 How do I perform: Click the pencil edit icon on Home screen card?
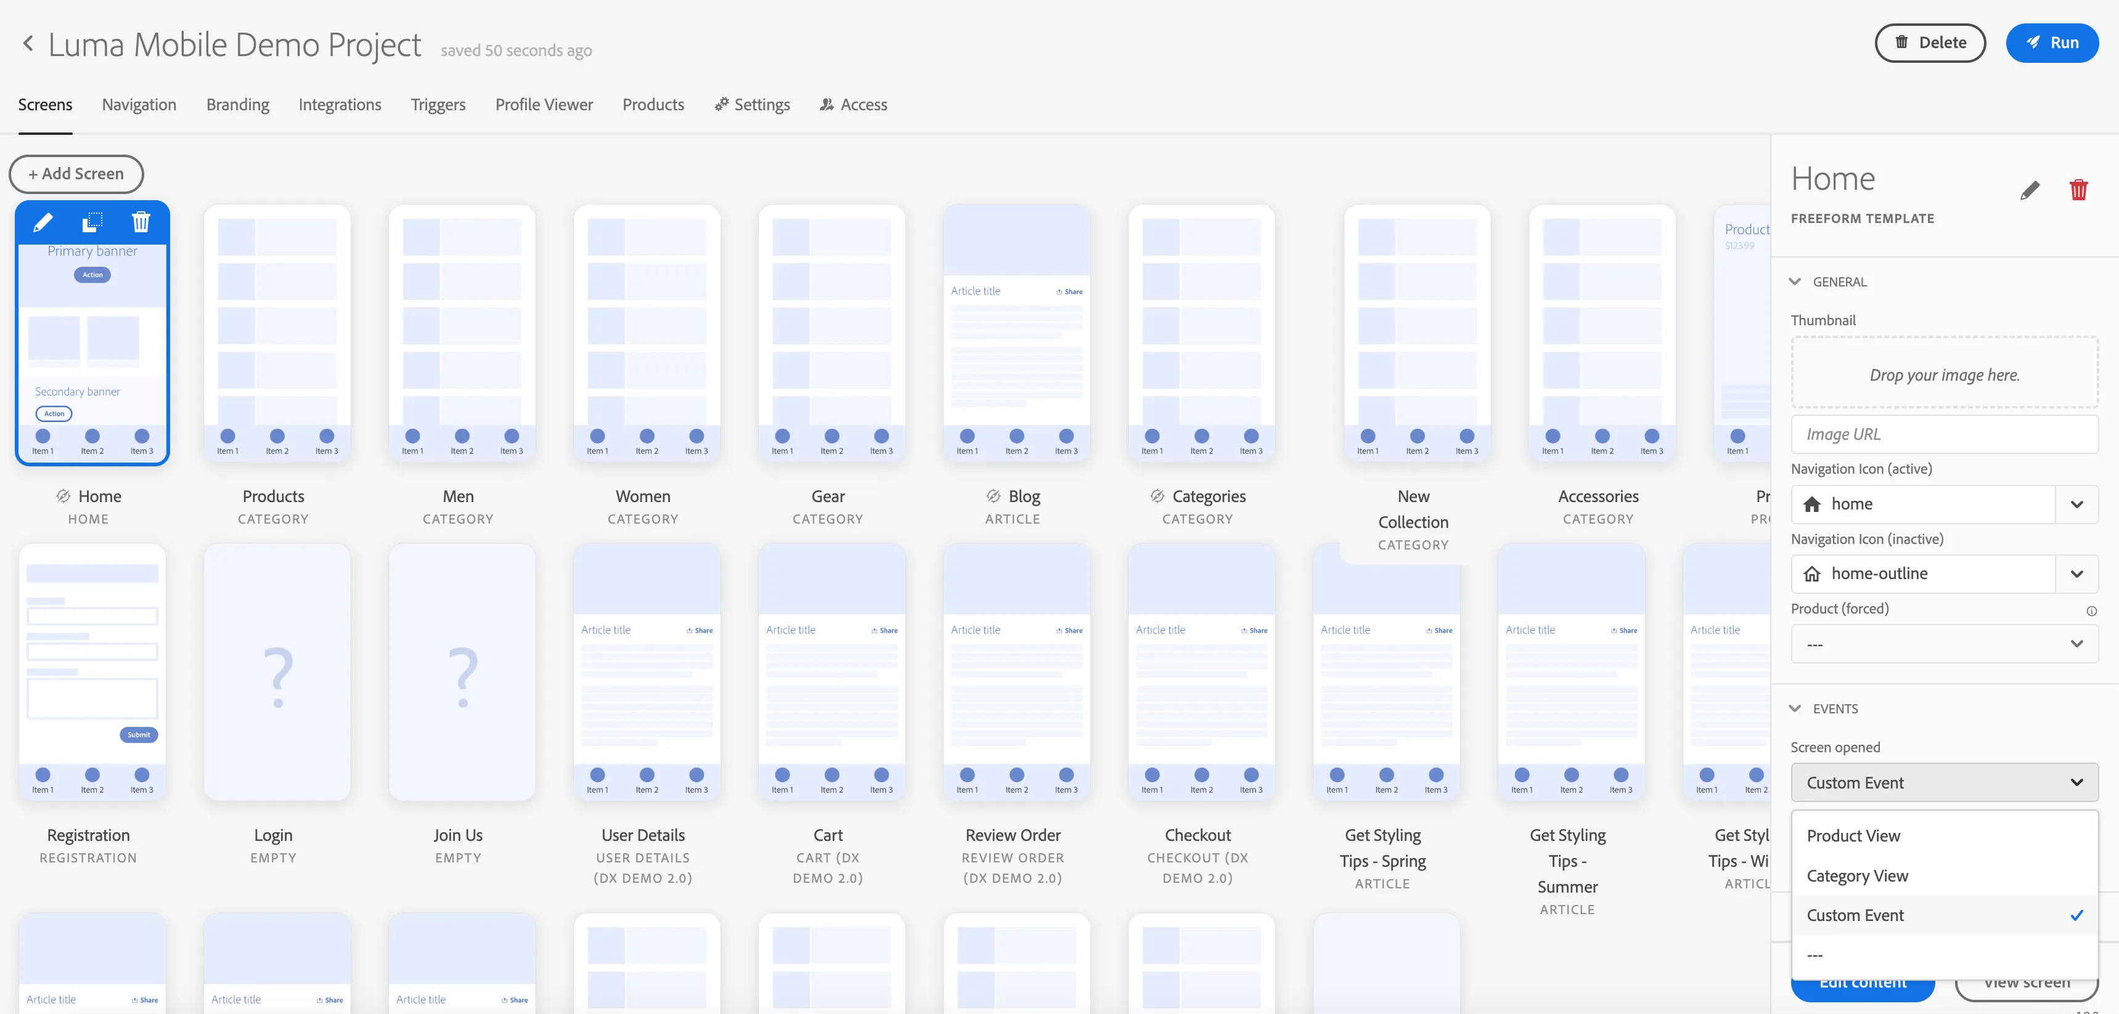(x=43, y=222)
